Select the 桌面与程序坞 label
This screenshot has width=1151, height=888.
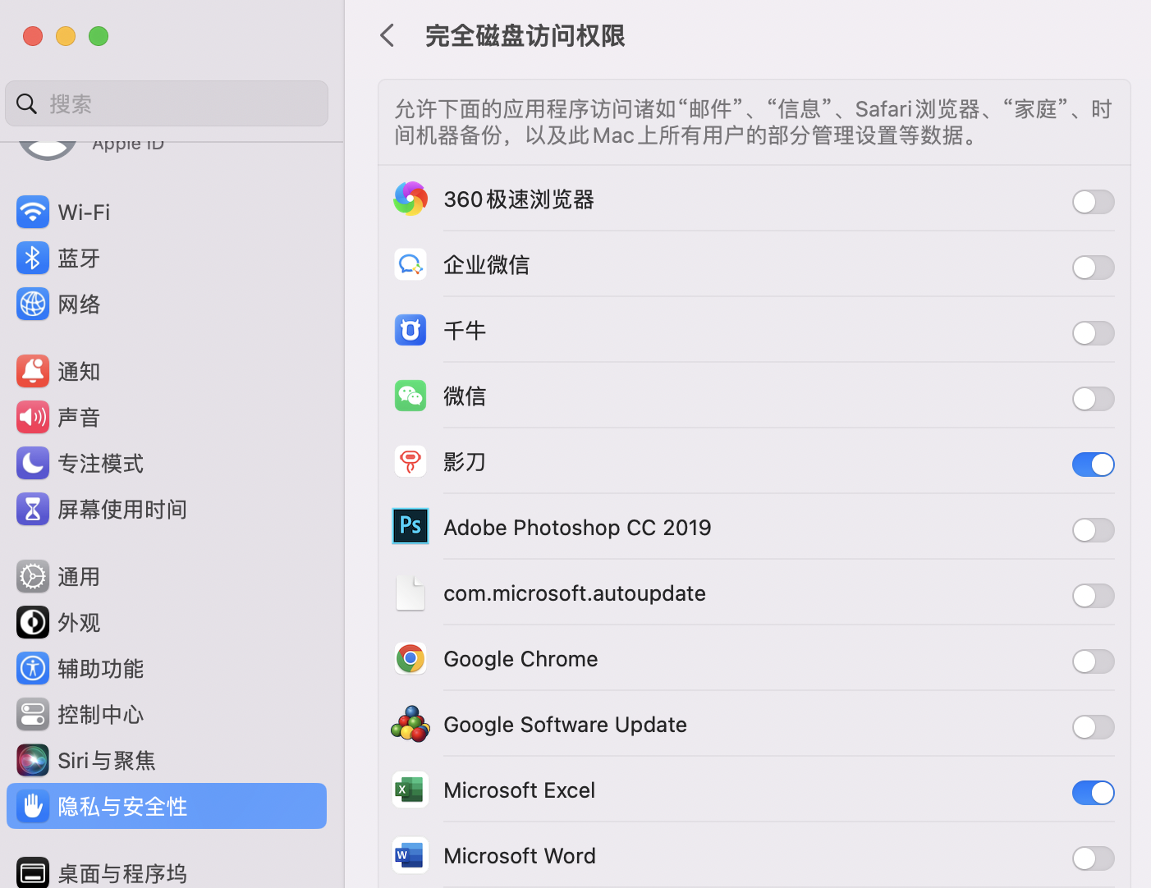(x=122, y=874)
